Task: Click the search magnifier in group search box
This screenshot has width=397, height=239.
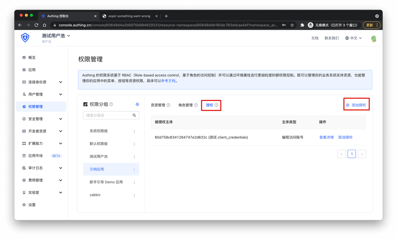Action: coord(134,115)
